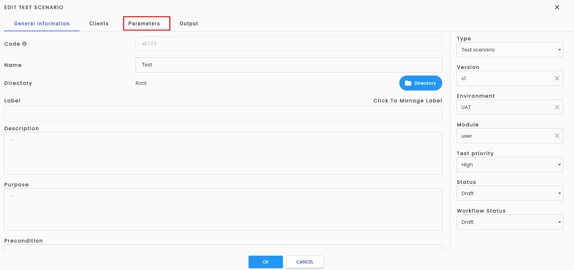This screenshot has width=574, height=270.
Task: Close the Edit Test Scenario dialog
Action: (x=557, y=7)
